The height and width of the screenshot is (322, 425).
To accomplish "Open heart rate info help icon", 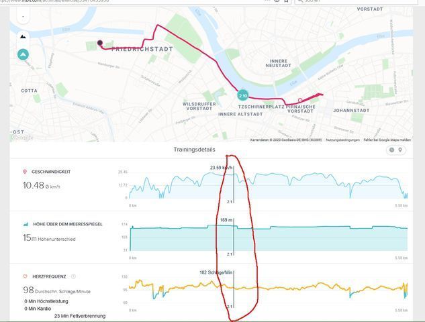I will [73, 276].
